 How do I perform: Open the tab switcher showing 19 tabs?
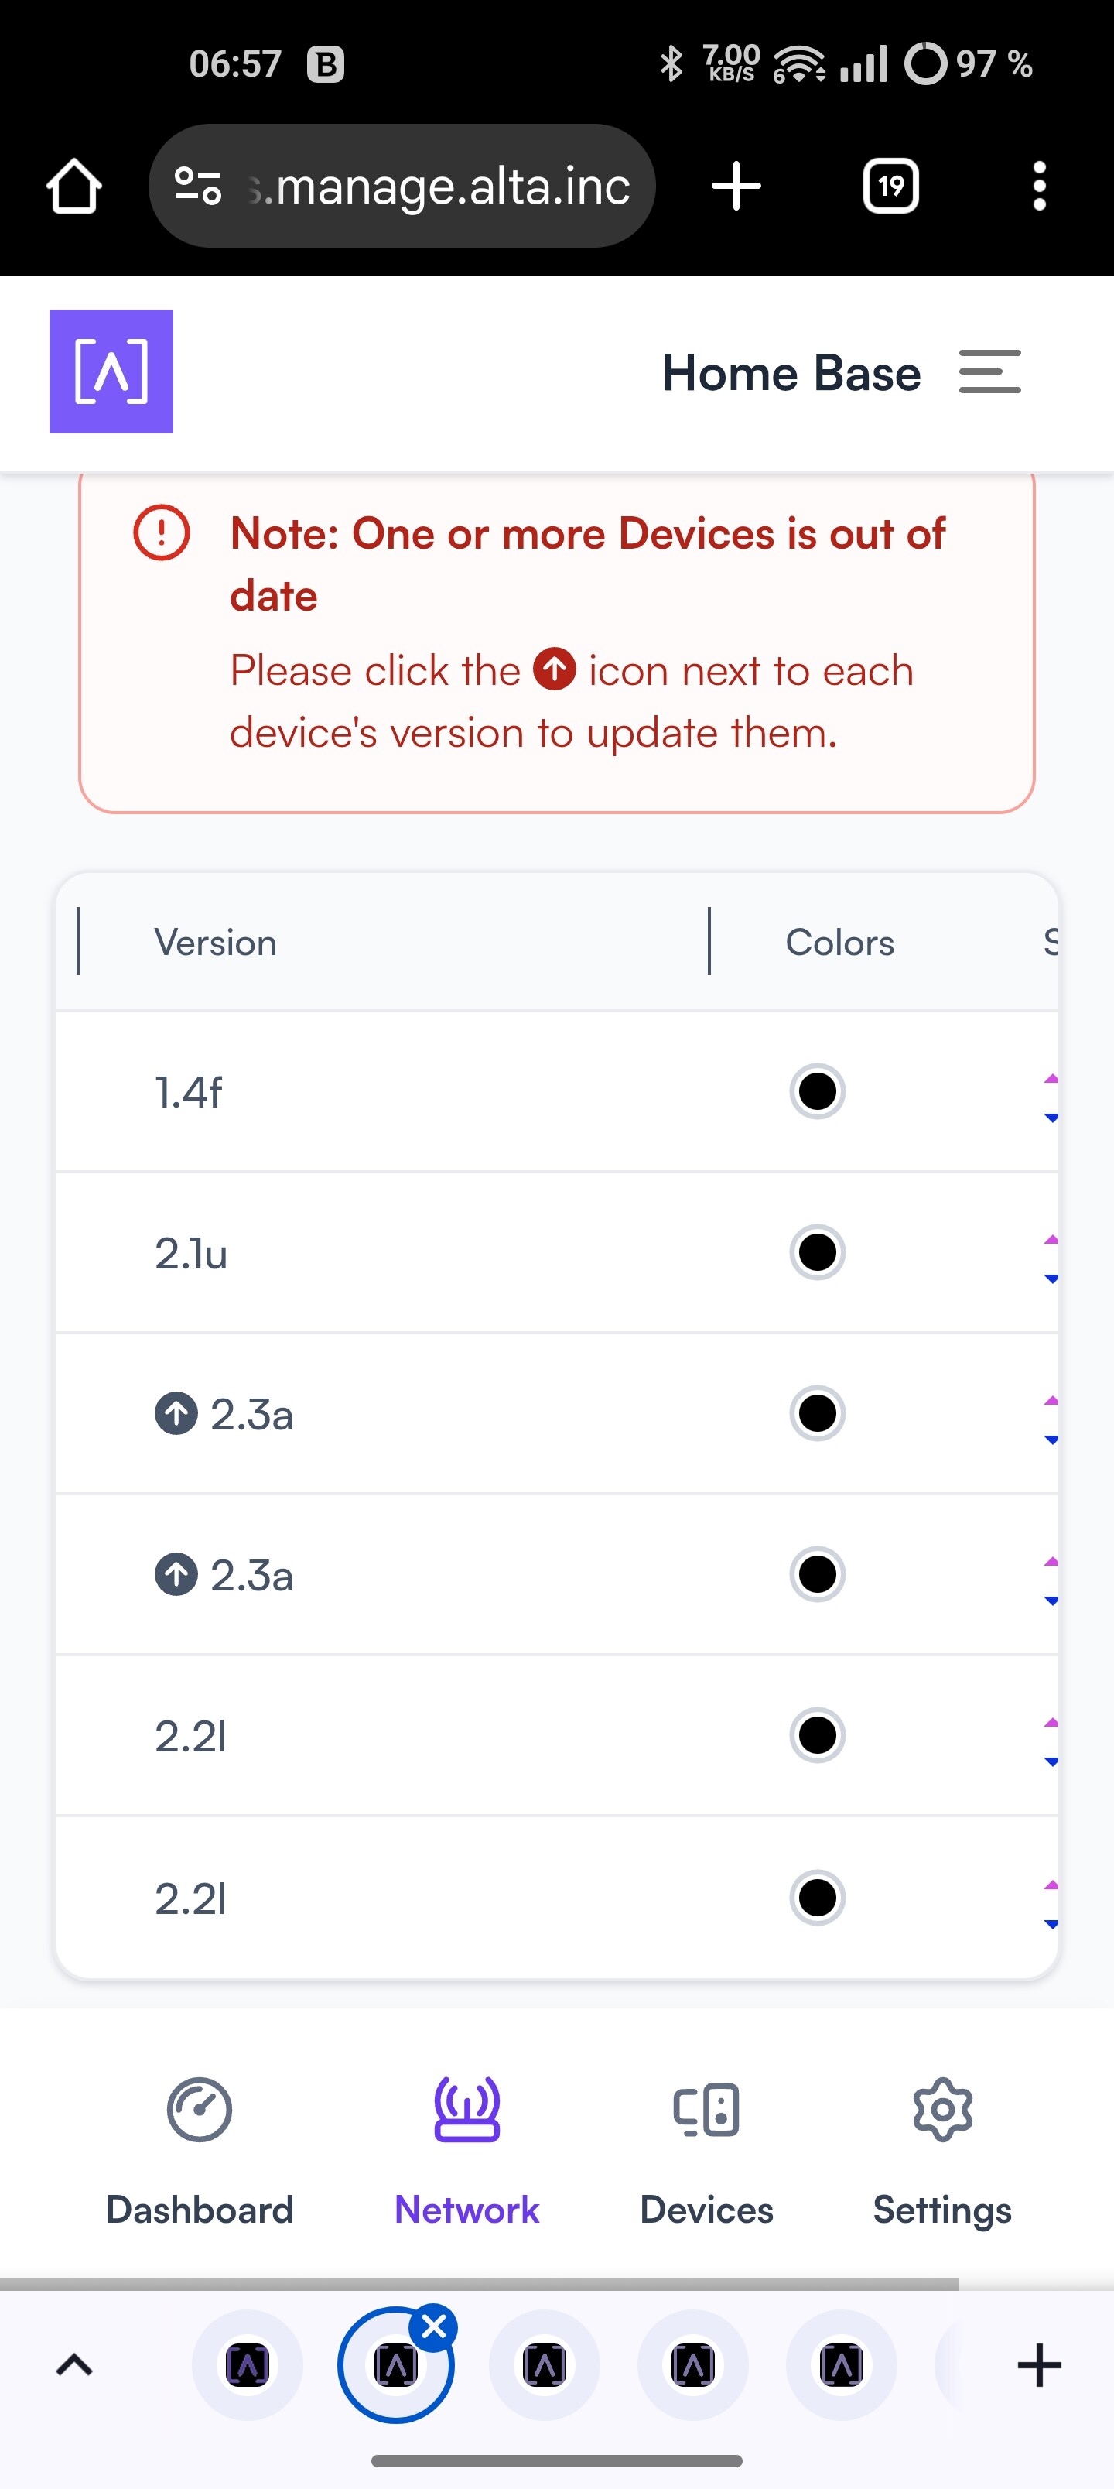pos(891,186)
